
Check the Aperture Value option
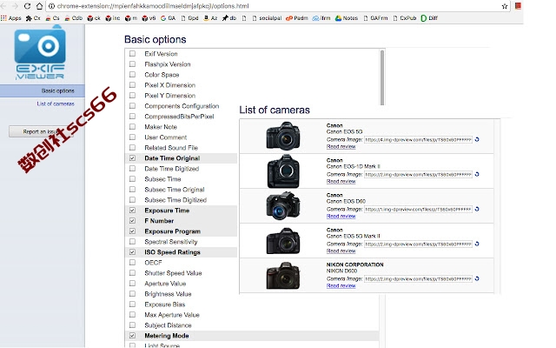pos(132,284)
